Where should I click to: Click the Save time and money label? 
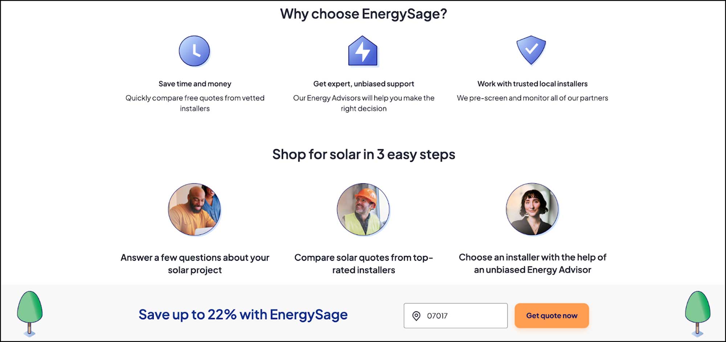pos(195,83)
